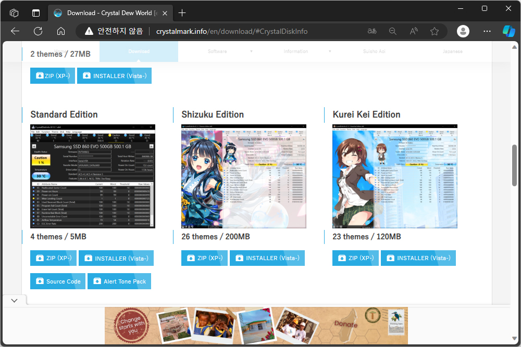Open the browser profile avatar
Viewport: 521px width, 347px height.
pyautogui.click(x=463, y=31)
